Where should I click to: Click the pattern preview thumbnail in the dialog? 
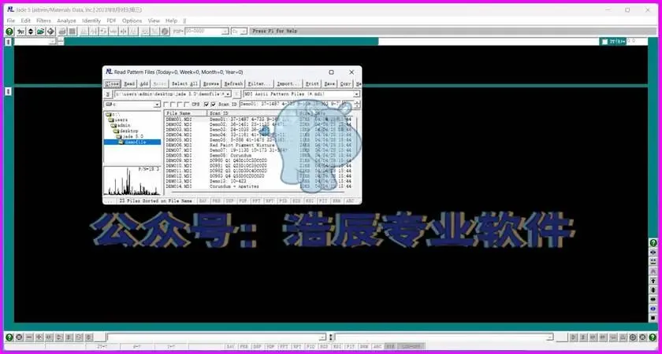tap(132, 181)
